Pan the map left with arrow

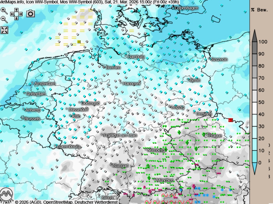pyautogui.click(x=12, y=14)
